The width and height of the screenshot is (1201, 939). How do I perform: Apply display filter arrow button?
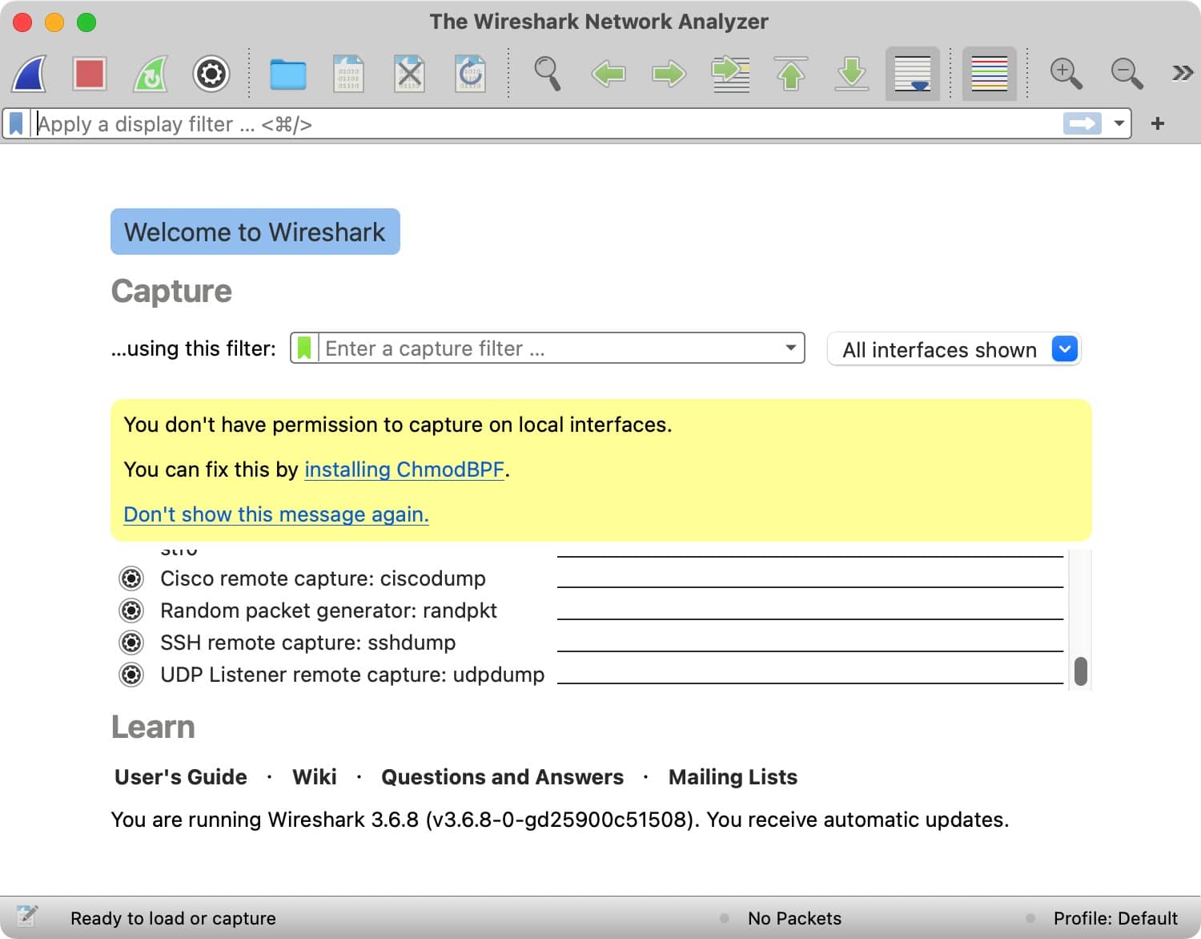tap(1083, 123)
